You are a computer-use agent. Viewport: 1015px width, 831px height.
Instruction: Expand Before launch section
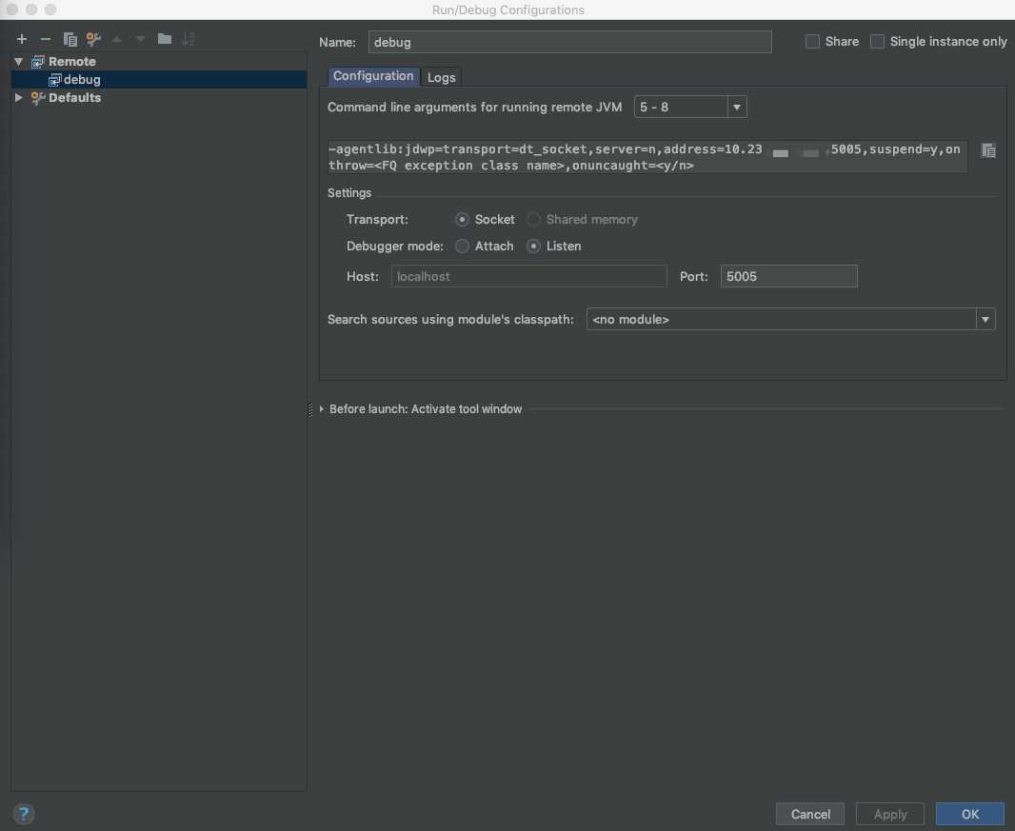click(x=322, y=409)
